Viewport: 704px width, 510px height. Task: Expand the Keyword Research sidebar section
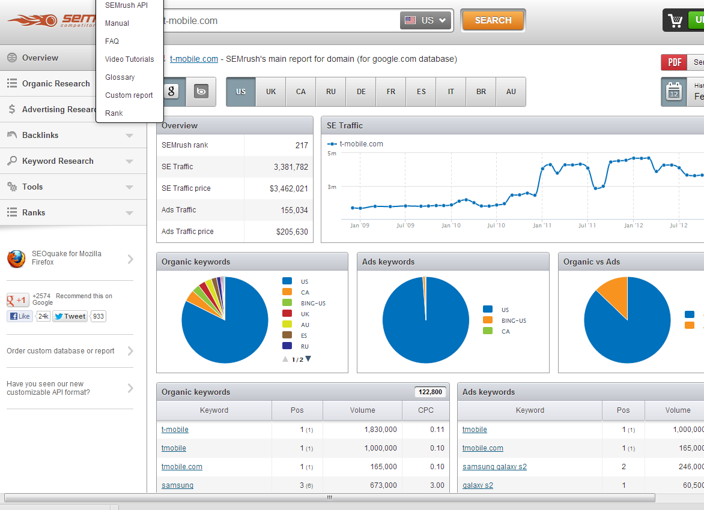pos(129,161)
